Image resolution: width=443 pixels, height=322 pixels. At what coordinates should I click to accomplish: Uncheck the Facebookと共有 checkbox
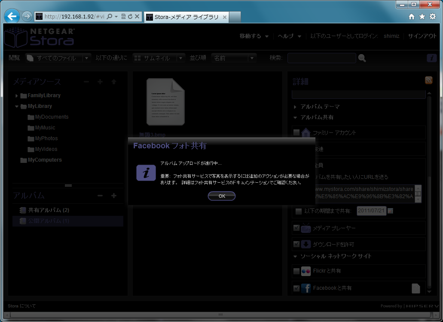(x=296, y=288)
